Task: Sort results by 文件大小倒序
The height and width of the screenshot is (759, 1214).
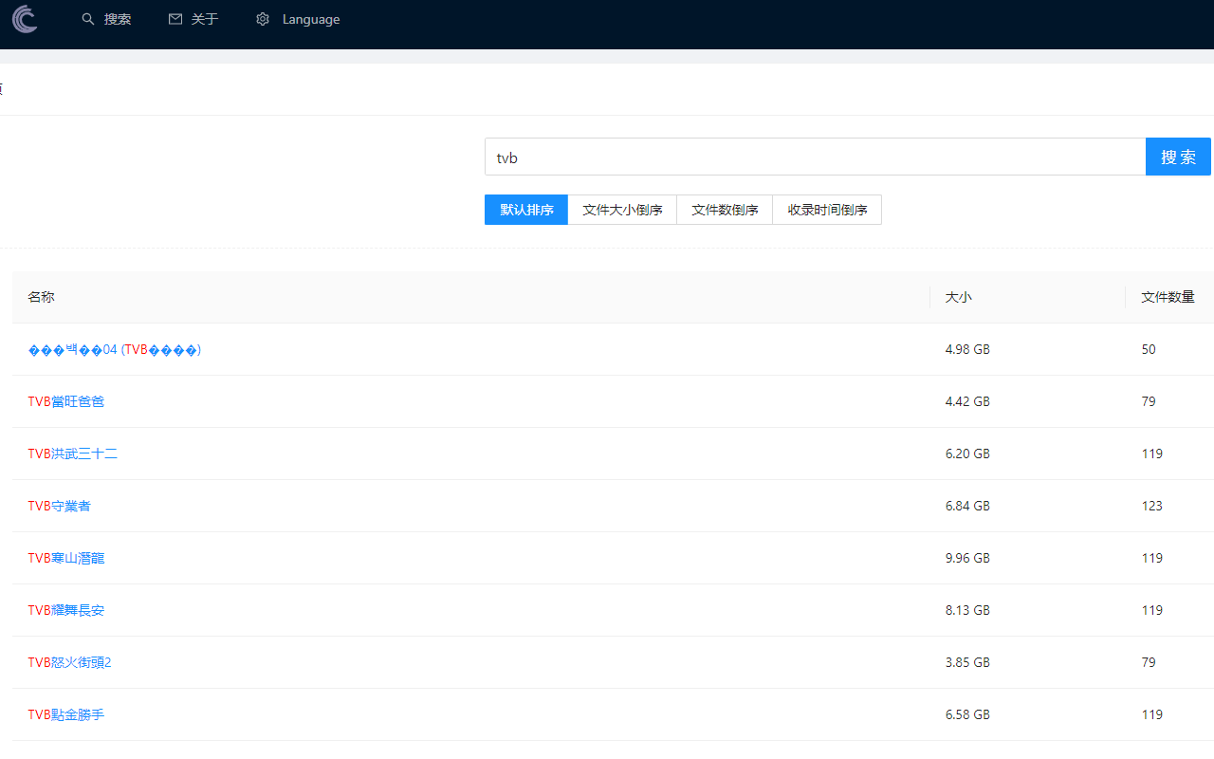Action: (x=622, y=209)
